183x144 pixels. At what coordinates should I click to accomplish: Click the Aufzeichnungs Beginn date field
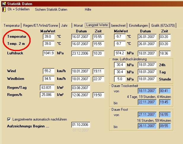[x=80, y=125]
